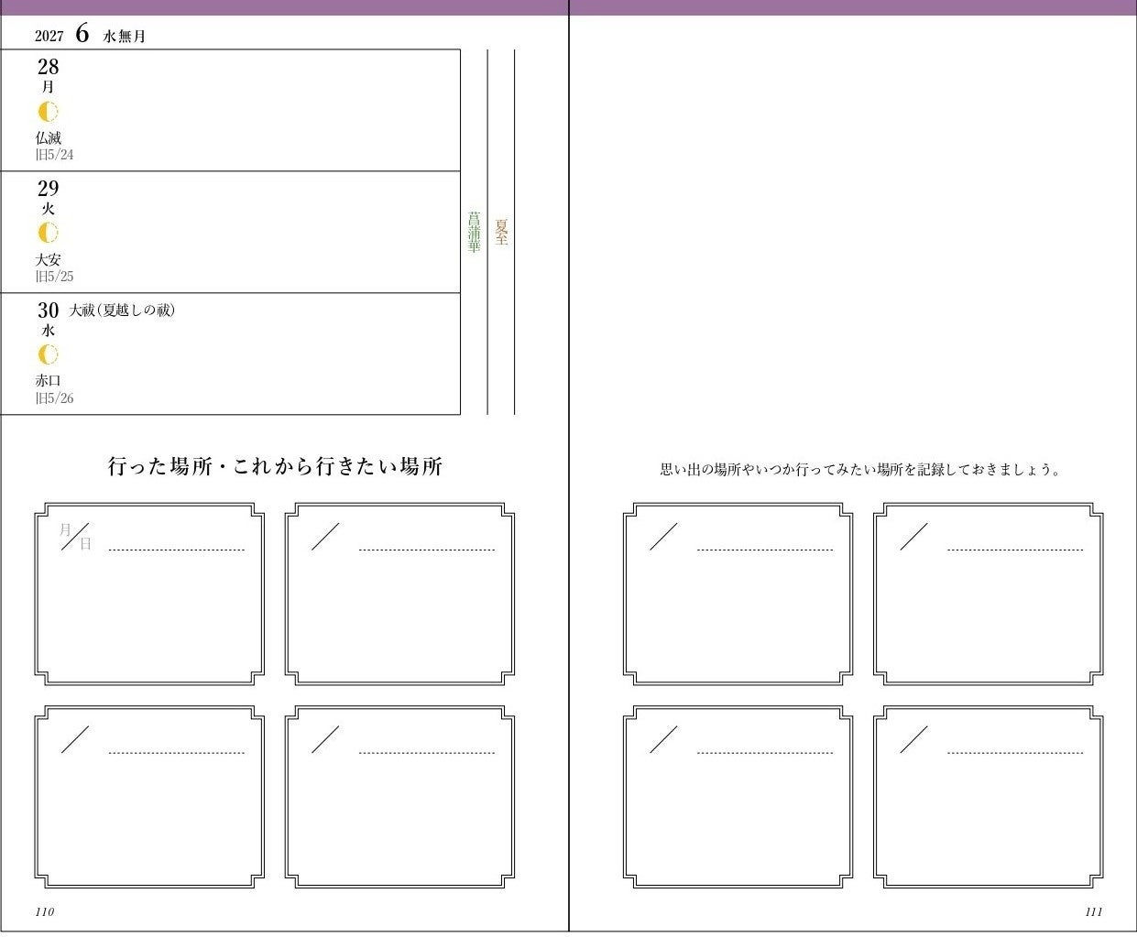Screen dimensions: 1137x937
Task: Click the purple header bar on left page
Action: [x=284, y=7]
